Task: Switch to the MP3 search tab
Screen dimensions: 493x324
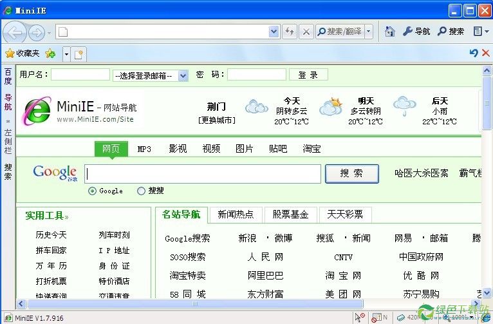Action: tap(144, 149)
